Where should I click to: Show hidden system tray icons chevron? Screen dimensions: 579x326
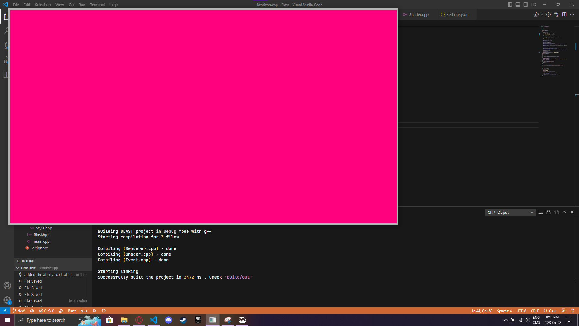click(506, 320)
